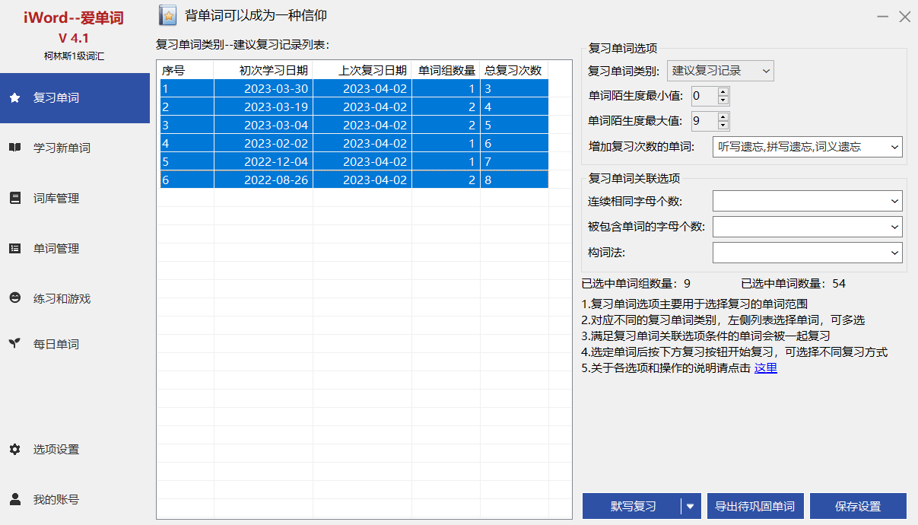
Task: Click the 导出待巩固单词 button
Action: click(754, 506)
